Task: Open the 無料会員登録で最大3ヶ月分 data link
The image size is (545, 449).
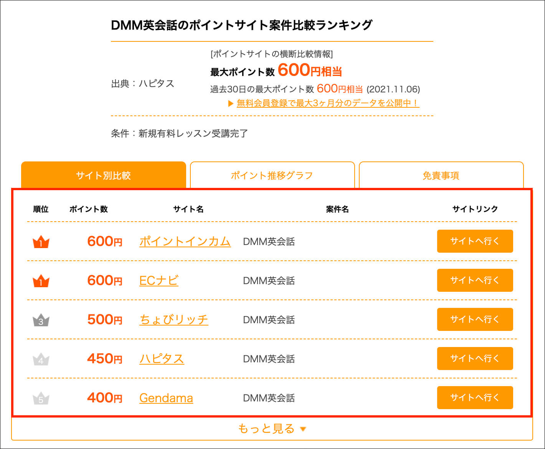Action: pos(328,103)
